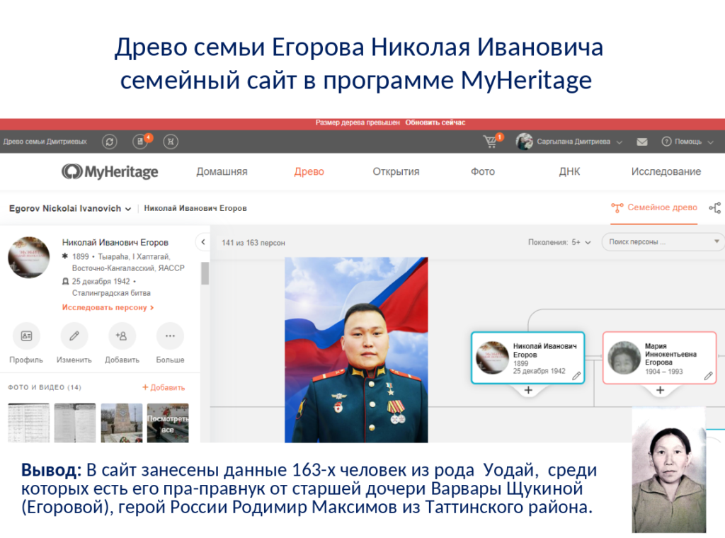Click the Исследовать персону link
This screenshot has height=538, width=725.
[x=108, y=308]
